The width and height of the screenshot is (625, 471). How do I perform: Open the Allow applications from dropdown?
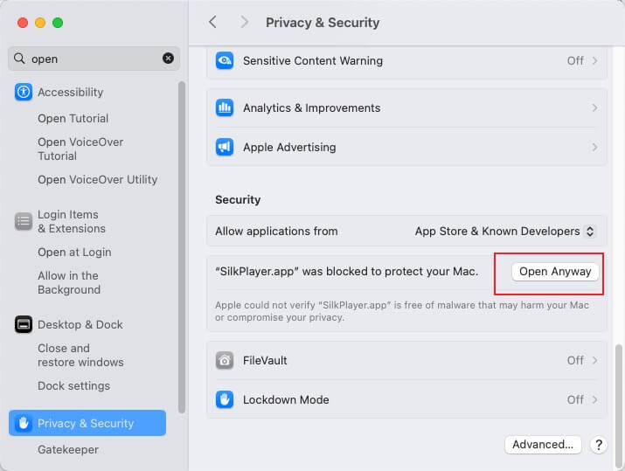[x=505, y=231]
